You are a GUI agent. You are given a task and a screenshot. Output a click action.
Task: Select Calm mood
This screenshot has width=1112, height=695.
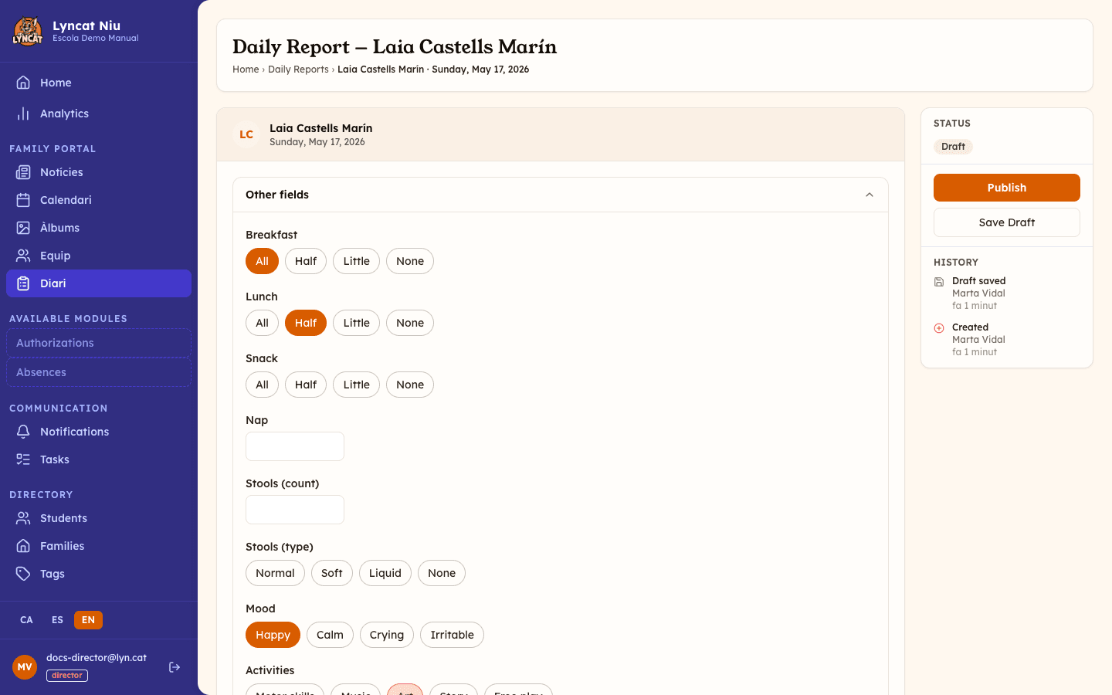coord(330,635)
